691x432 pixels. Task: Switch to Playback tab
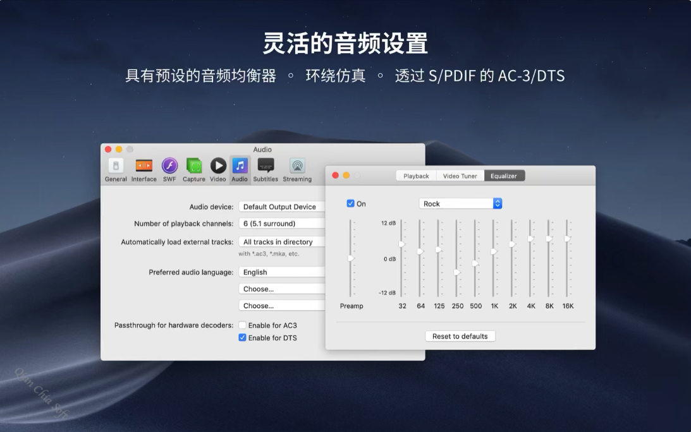416,176
